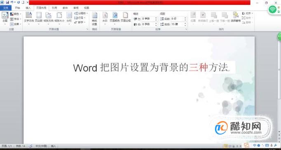This screenshot has width=281, height=150.
Task: Expand the Customize Quick Access Toolbar arrow
Action: tap(28, 2)
